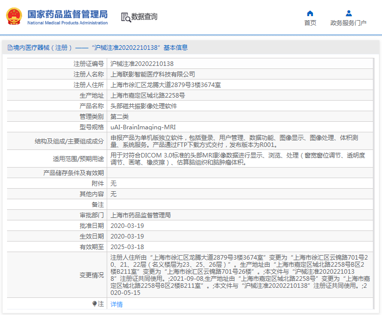Click registrant name 上海联影智能医疗科技有限公司
The image size is (382, 315).
(153, 74)
